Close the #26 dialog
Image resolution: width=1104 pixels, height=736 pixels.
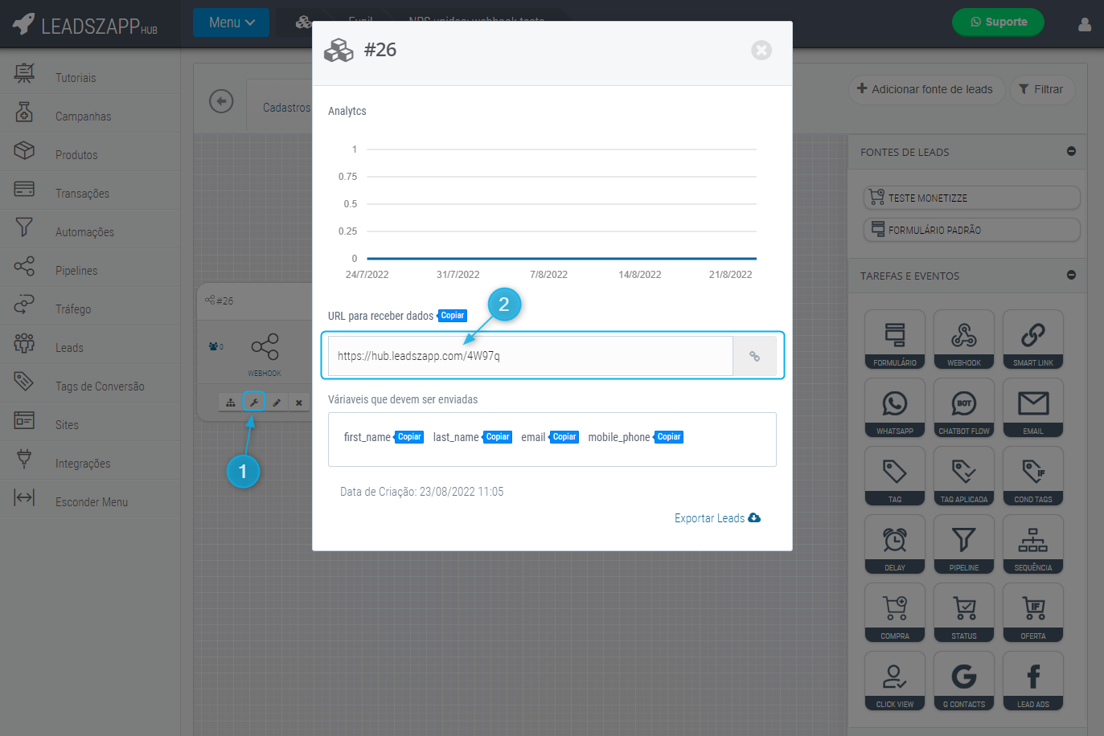coord(761,51)
